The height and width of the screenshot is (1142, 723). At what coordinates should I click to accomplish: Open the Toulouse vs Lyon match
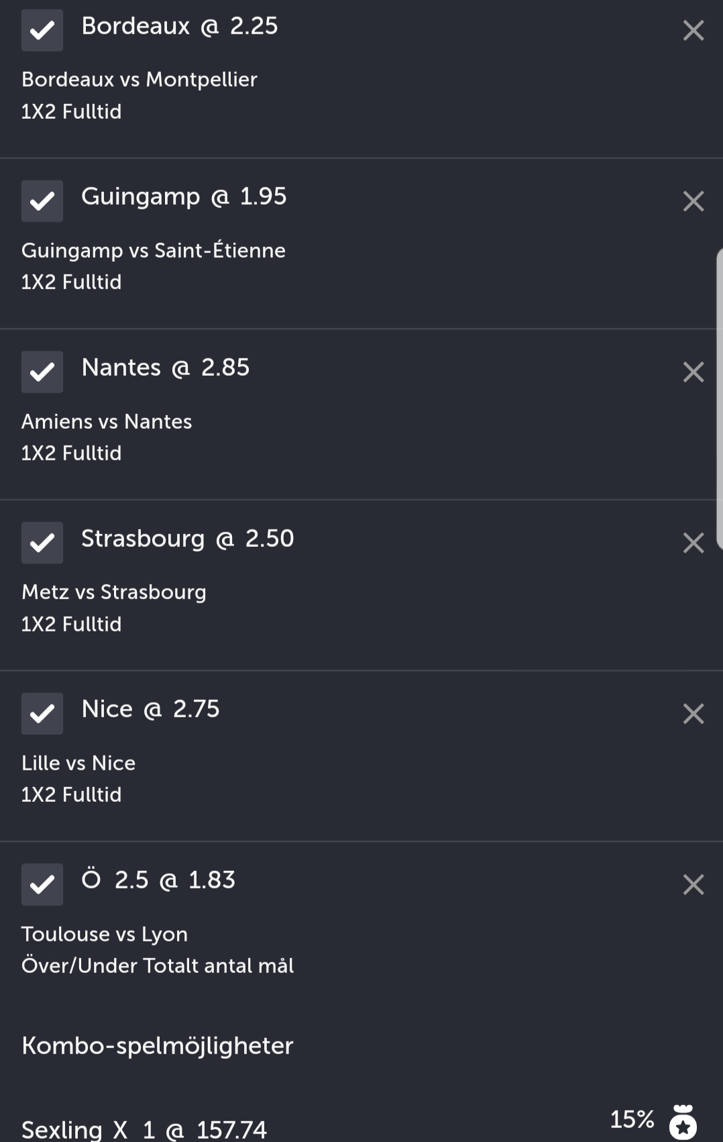105,934
